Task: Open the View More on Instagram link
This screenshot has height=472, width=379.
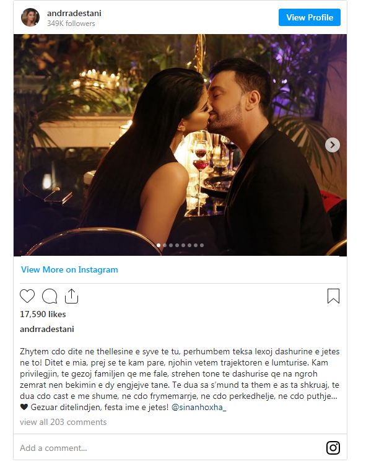Action: [69, 269]
